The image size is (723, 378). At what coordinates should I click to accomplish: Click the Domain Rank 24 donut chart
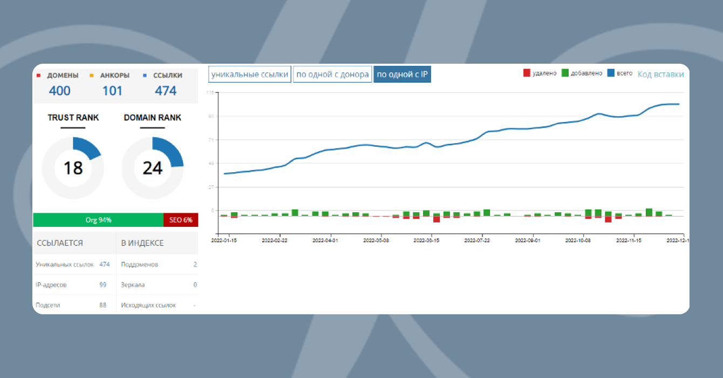(153, 168)
